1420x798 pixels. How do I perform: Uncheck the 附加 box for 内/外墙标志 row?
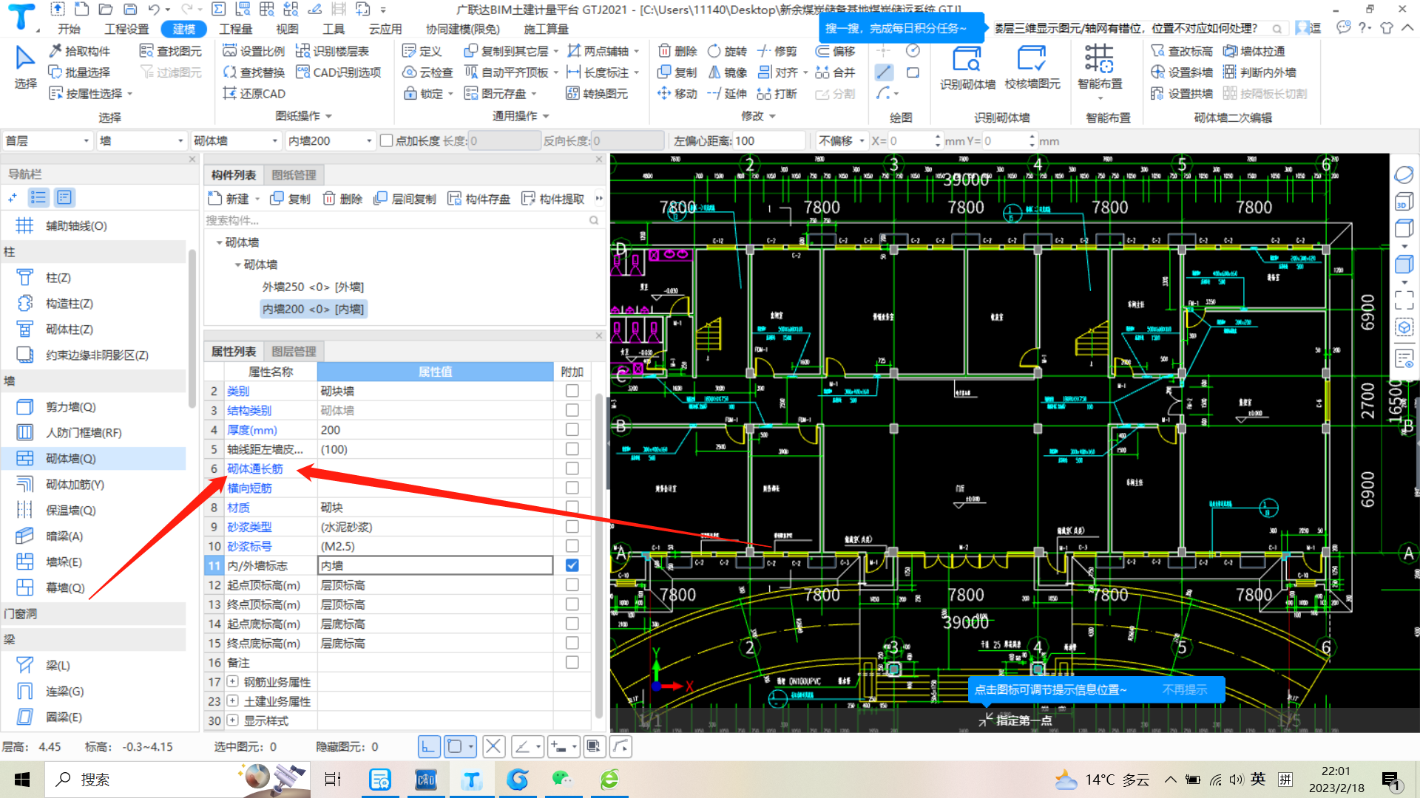[x=572, y=565]
